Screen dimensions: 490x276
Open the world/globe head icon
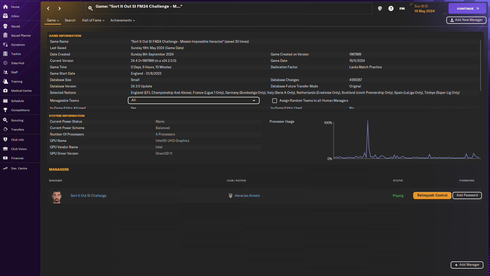pyautogui.click(x=380, y=8)
